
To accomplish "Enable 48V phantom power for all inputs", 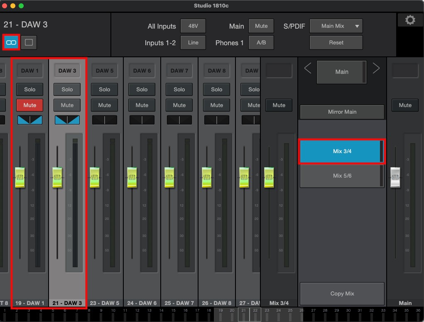I will pyautogui.click(x=193, y=26).
